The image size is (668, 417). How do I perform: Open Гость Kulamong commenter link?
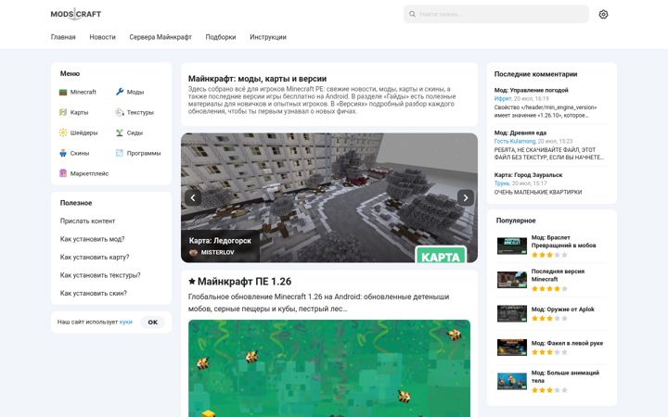[515, 141]
